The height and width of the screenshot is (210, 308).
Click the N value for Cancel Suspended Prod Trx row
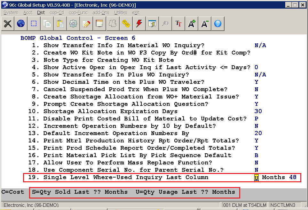256,90
